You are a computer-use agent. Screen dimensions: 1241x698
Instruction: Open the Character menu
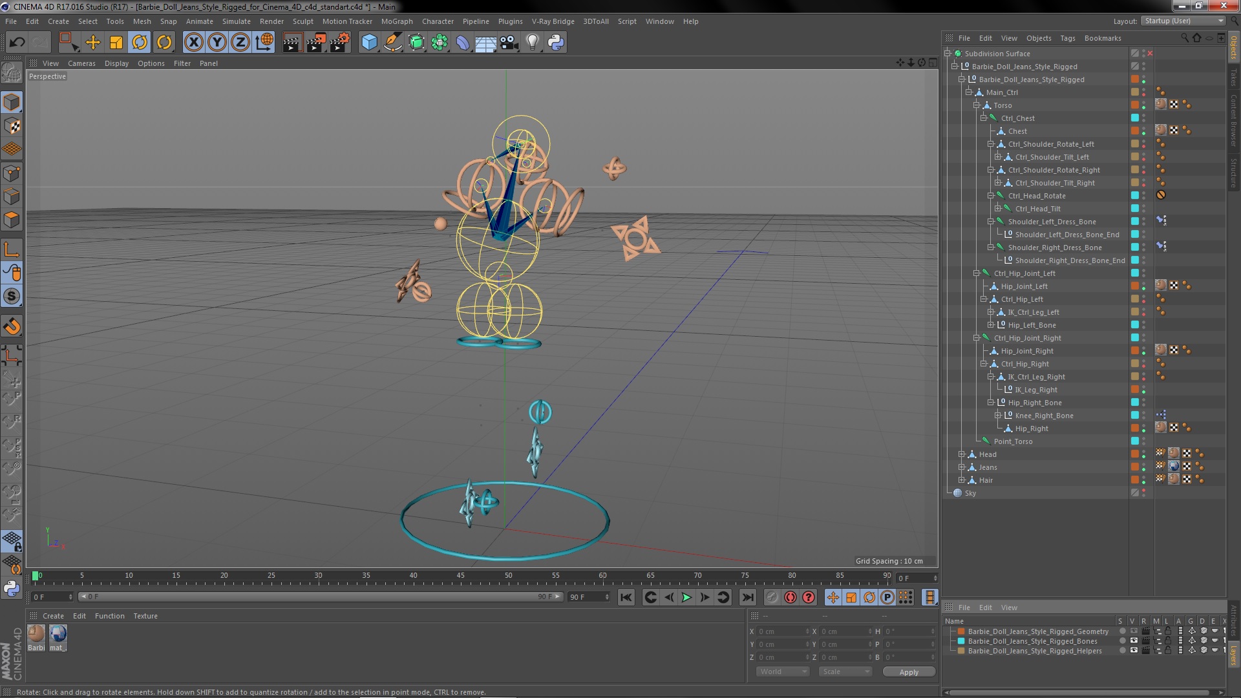(x=438, y=21)
